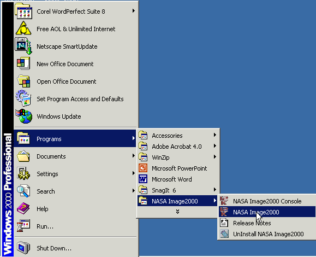316x257 pixels.
Task: Click the Documents folder icon
Action: point(23,156)
